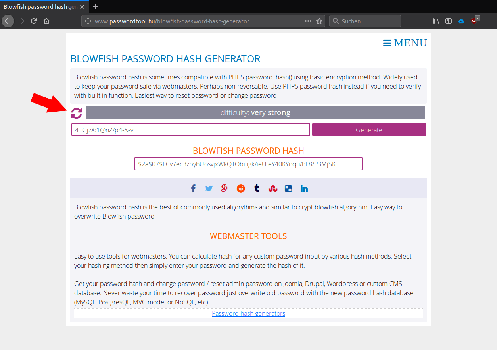Click the red refresh password icon
Viewport: 497px width, 350px height.
[76, 113]
